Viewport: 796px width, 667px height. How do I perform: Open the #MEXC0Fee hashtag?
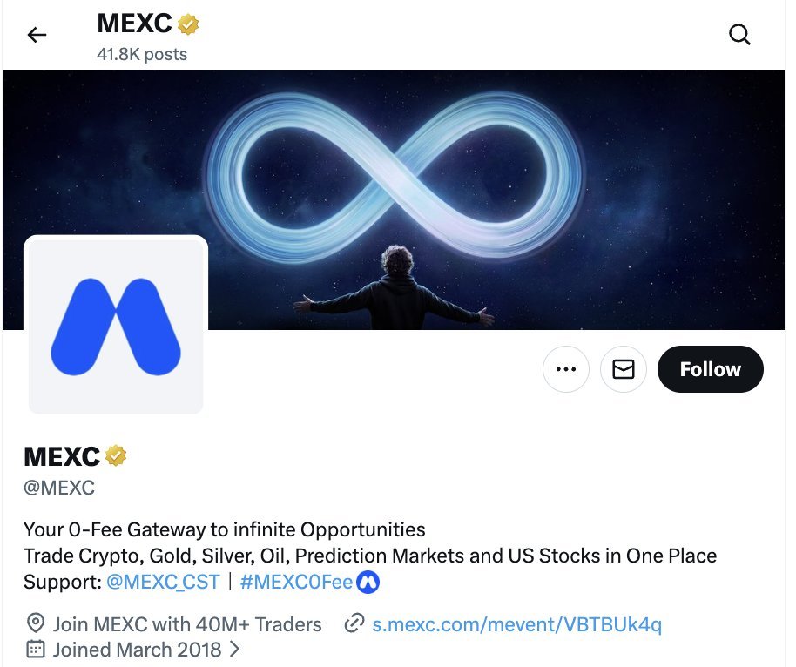click(296, 582)
